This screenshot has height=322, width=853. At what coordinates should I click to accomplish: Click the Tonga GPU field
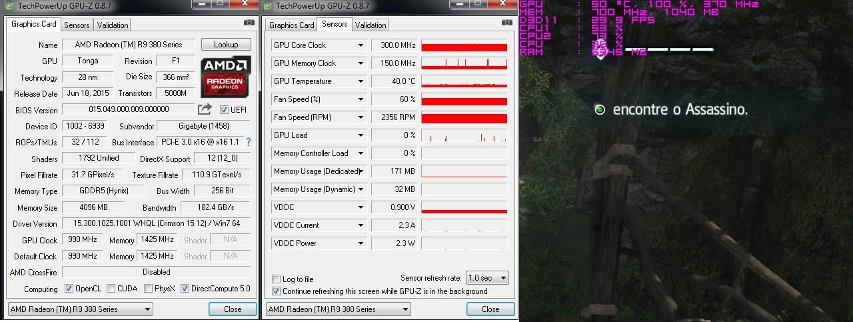(x=87, y=61)
